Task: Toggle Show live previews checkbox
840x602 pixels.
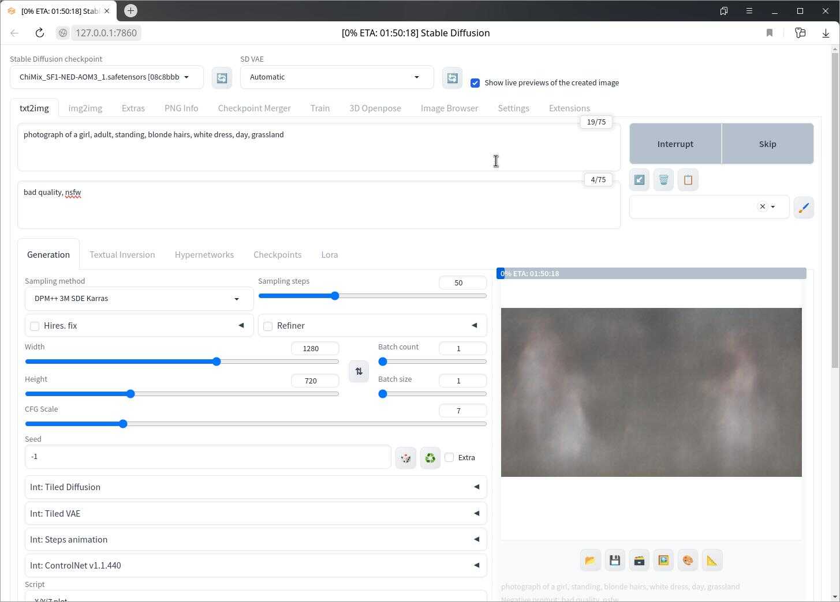Action: tap(475, 83)
